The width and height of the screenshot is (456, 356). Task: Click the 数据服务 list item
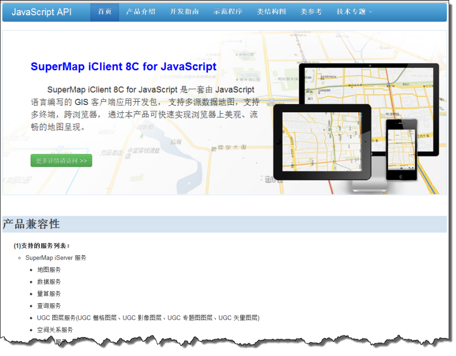pyautogui.click(x=49, y=282)
